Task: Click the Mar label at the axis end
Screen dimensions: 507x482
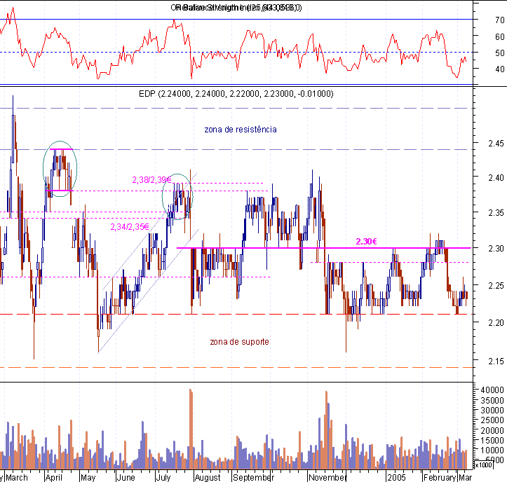Action: click(x=466, y=477)
